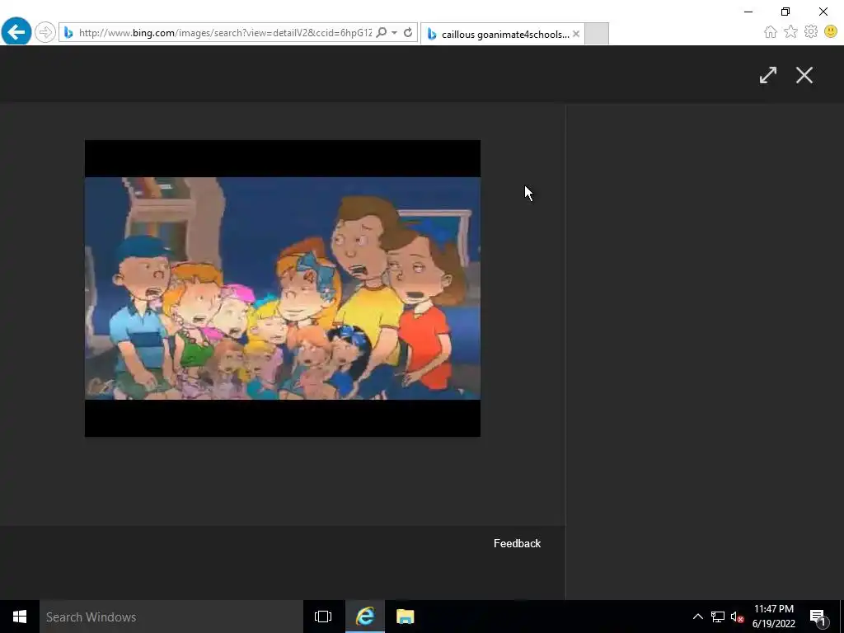
Task: Open the clock showing 11:47 PM
Action: pyautogui.click(x=773, y=617)
